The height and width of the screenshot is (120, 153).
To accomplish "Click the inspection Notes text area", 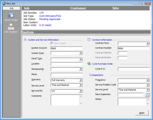I will pyautogui.click(x=132, y=102).
